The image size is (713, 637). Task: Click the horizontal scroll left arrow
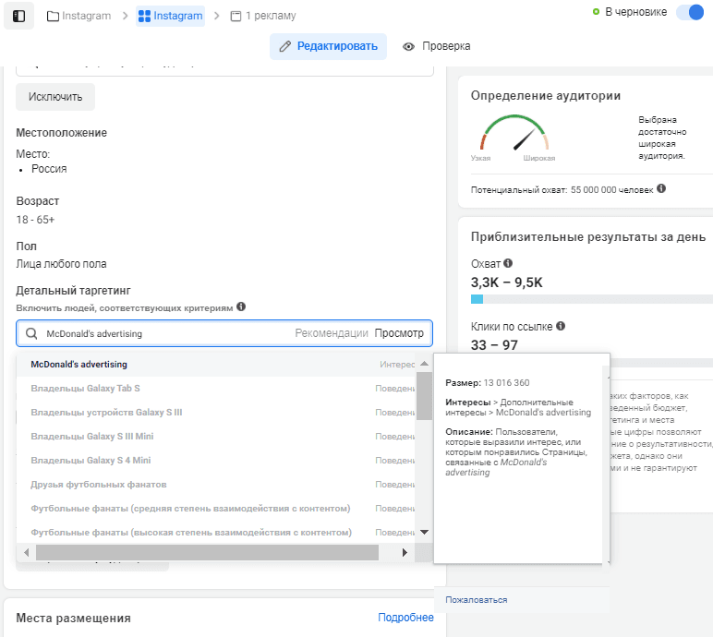pyautogui.click(x=27, y=552)
